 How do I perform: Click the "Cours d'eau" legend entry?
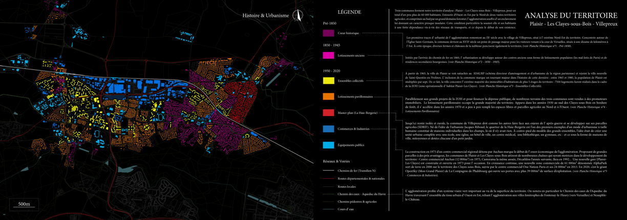coord(345,209)
